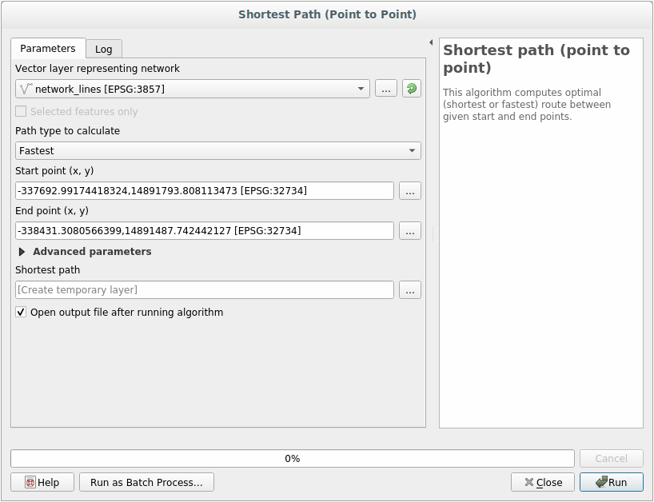This screenshot has width=654, height=502.
Task: Select the Start point coordinates field
Action: [204, 190]
